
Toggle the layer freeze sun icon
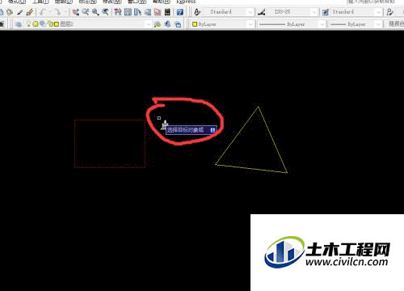click(x=36, y=24)
